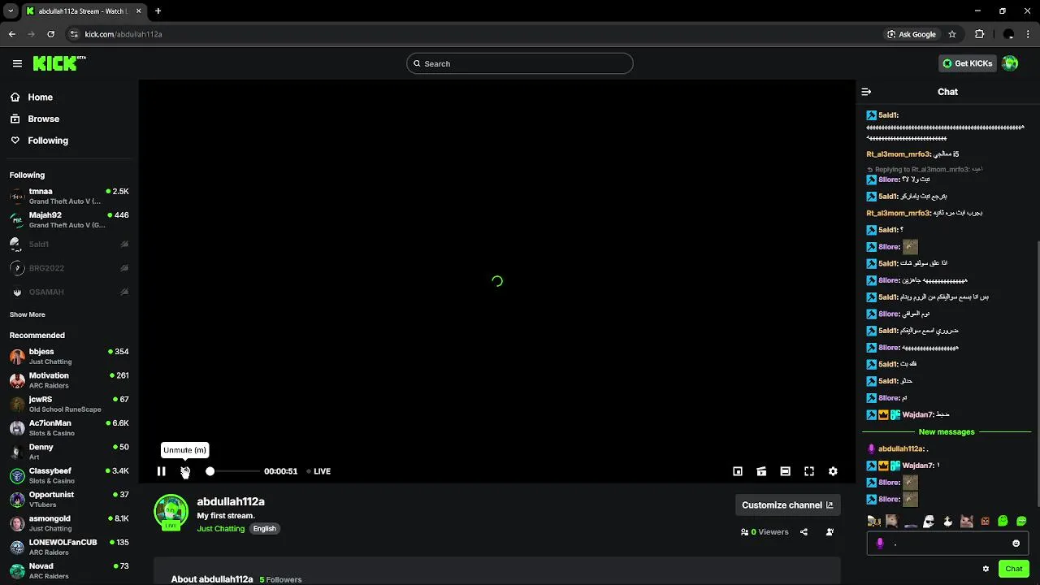Image resolution: width=1040 pixels, height=585 pixels.
Task: Open Ac7ionMan recommended channel
Action: pos(69,427)
